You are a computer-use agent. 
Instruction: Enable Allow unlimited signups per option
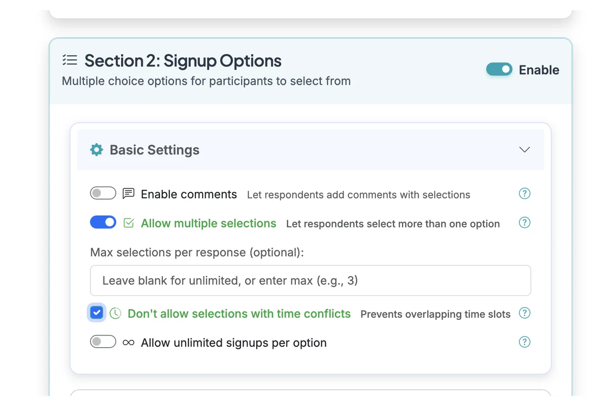tap(103, 342)
